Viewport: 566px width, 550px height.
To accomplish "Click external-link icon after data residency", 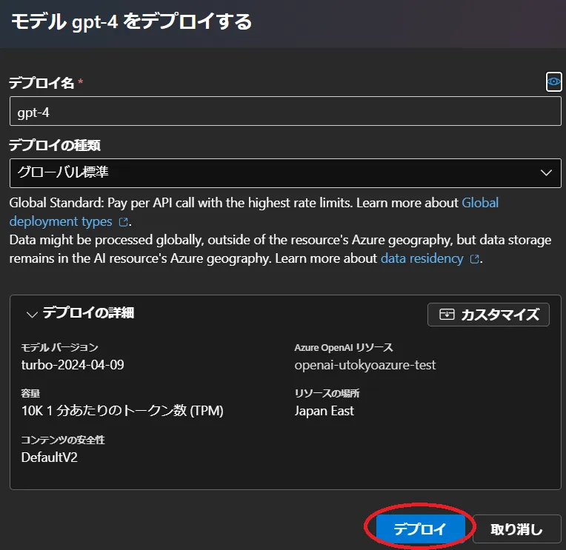I will pos(474,259).
